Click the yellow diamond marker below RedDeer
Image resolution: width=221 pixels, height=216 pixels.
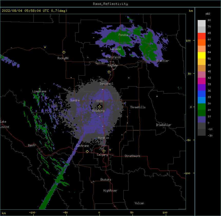coord(109,72)
